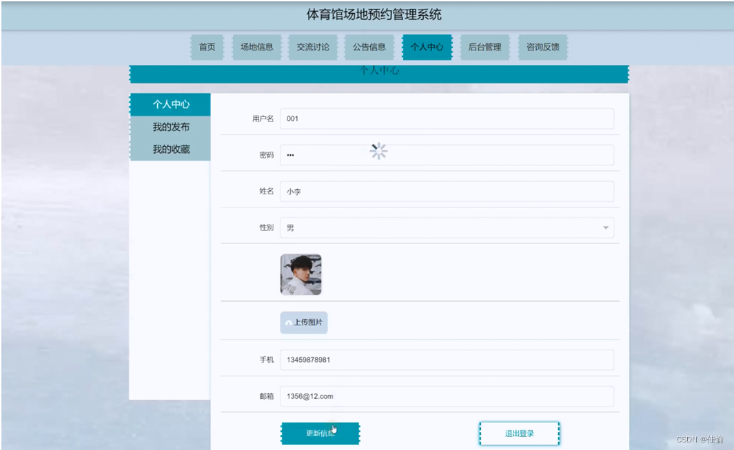This screenshot has width=734, height=450.
Task: Open 后台管理 tab
Action: (485, 48)
